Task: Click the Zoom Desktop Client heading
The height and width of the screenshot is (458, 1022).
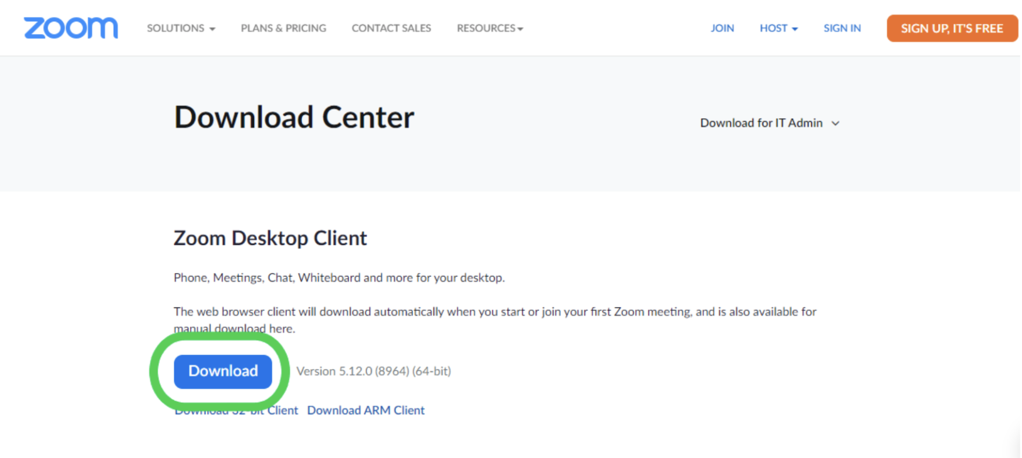Action: [x=270, y=238]
